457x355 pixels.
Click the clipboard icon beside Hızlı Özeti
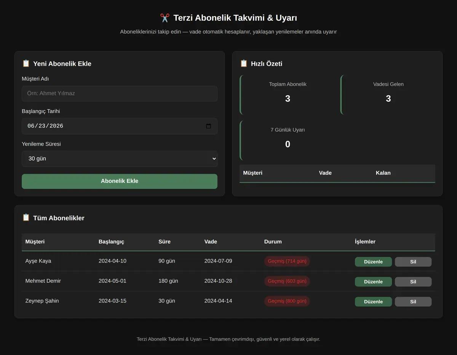pos(244,63)
